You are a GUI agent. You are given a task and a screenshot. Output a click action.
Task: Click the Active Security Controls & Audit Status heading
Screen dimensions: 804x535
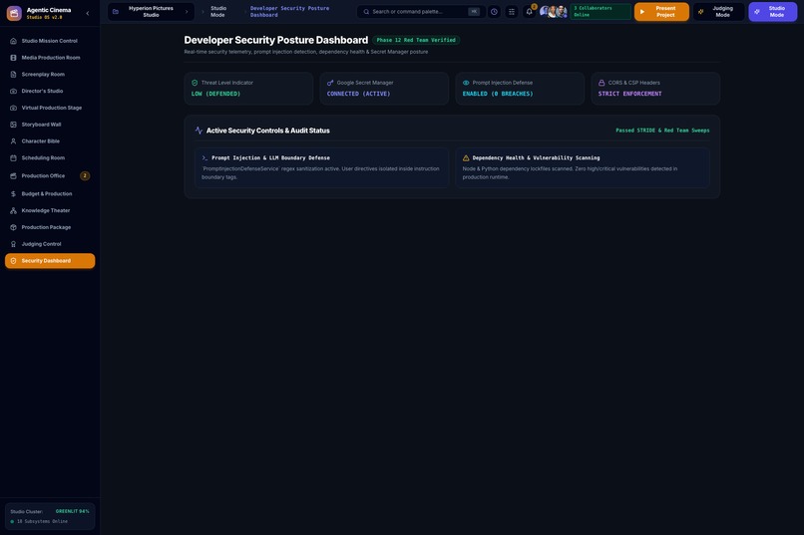(267, 131)
